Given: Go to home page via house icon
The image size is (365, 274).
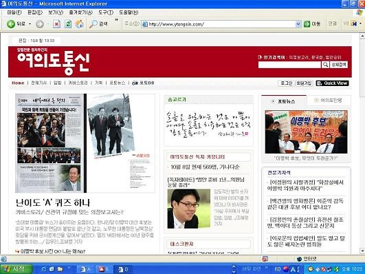Looking at the screenshot, I should (x=79, y=24).
